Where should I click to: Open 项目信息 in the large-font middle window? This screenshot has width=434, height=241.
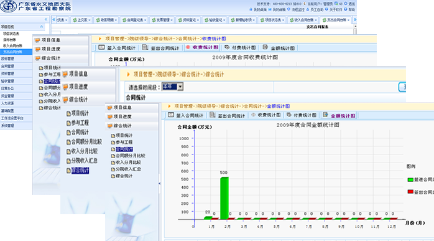[88, 74]
